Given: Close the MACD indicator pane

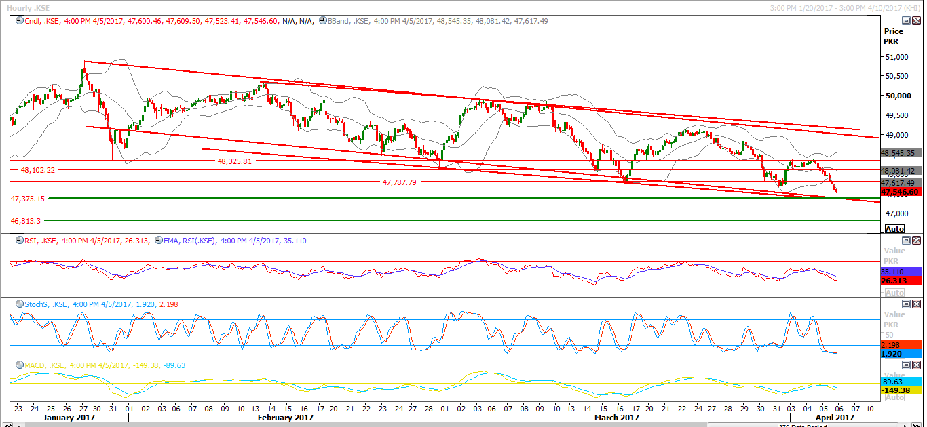Looking at the screenshot, I should click(916, 365).
